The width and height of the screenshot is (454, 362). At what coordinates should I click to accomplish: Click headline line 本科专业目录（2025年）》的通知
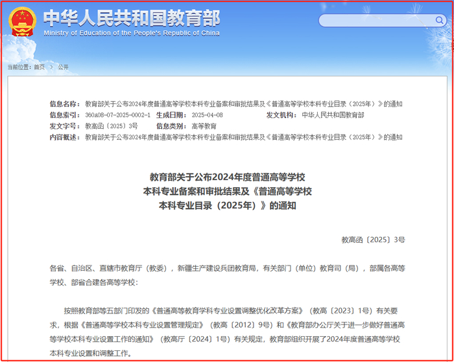(227, 205)
